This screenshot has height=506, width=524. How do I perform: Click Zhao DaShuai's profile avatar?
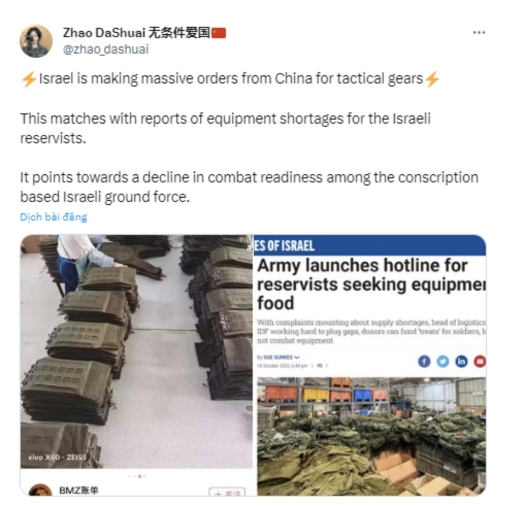point(36,41)
